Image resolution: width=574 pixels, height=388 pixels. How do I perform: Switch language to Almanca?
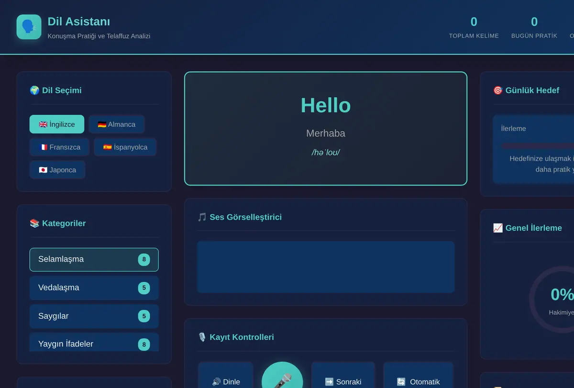click(117, 124)
